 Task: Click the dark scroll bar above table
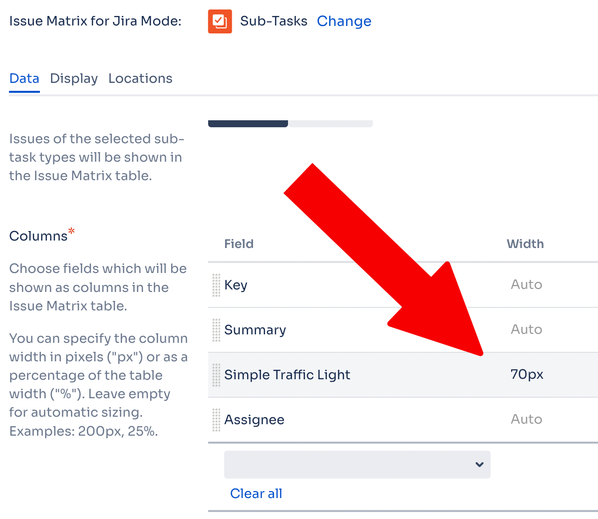pyautogui.click(x=248, y=123)
